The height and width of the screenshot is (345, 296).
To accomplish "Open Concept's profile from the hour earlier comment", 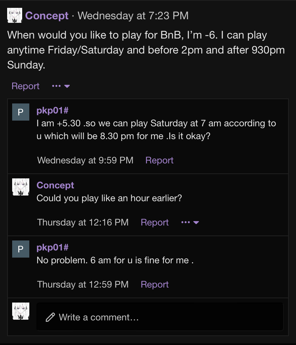I will point(55,185).
